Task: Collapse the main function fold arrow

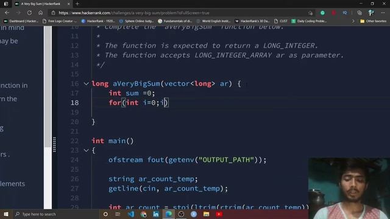Action: point(86,150)
